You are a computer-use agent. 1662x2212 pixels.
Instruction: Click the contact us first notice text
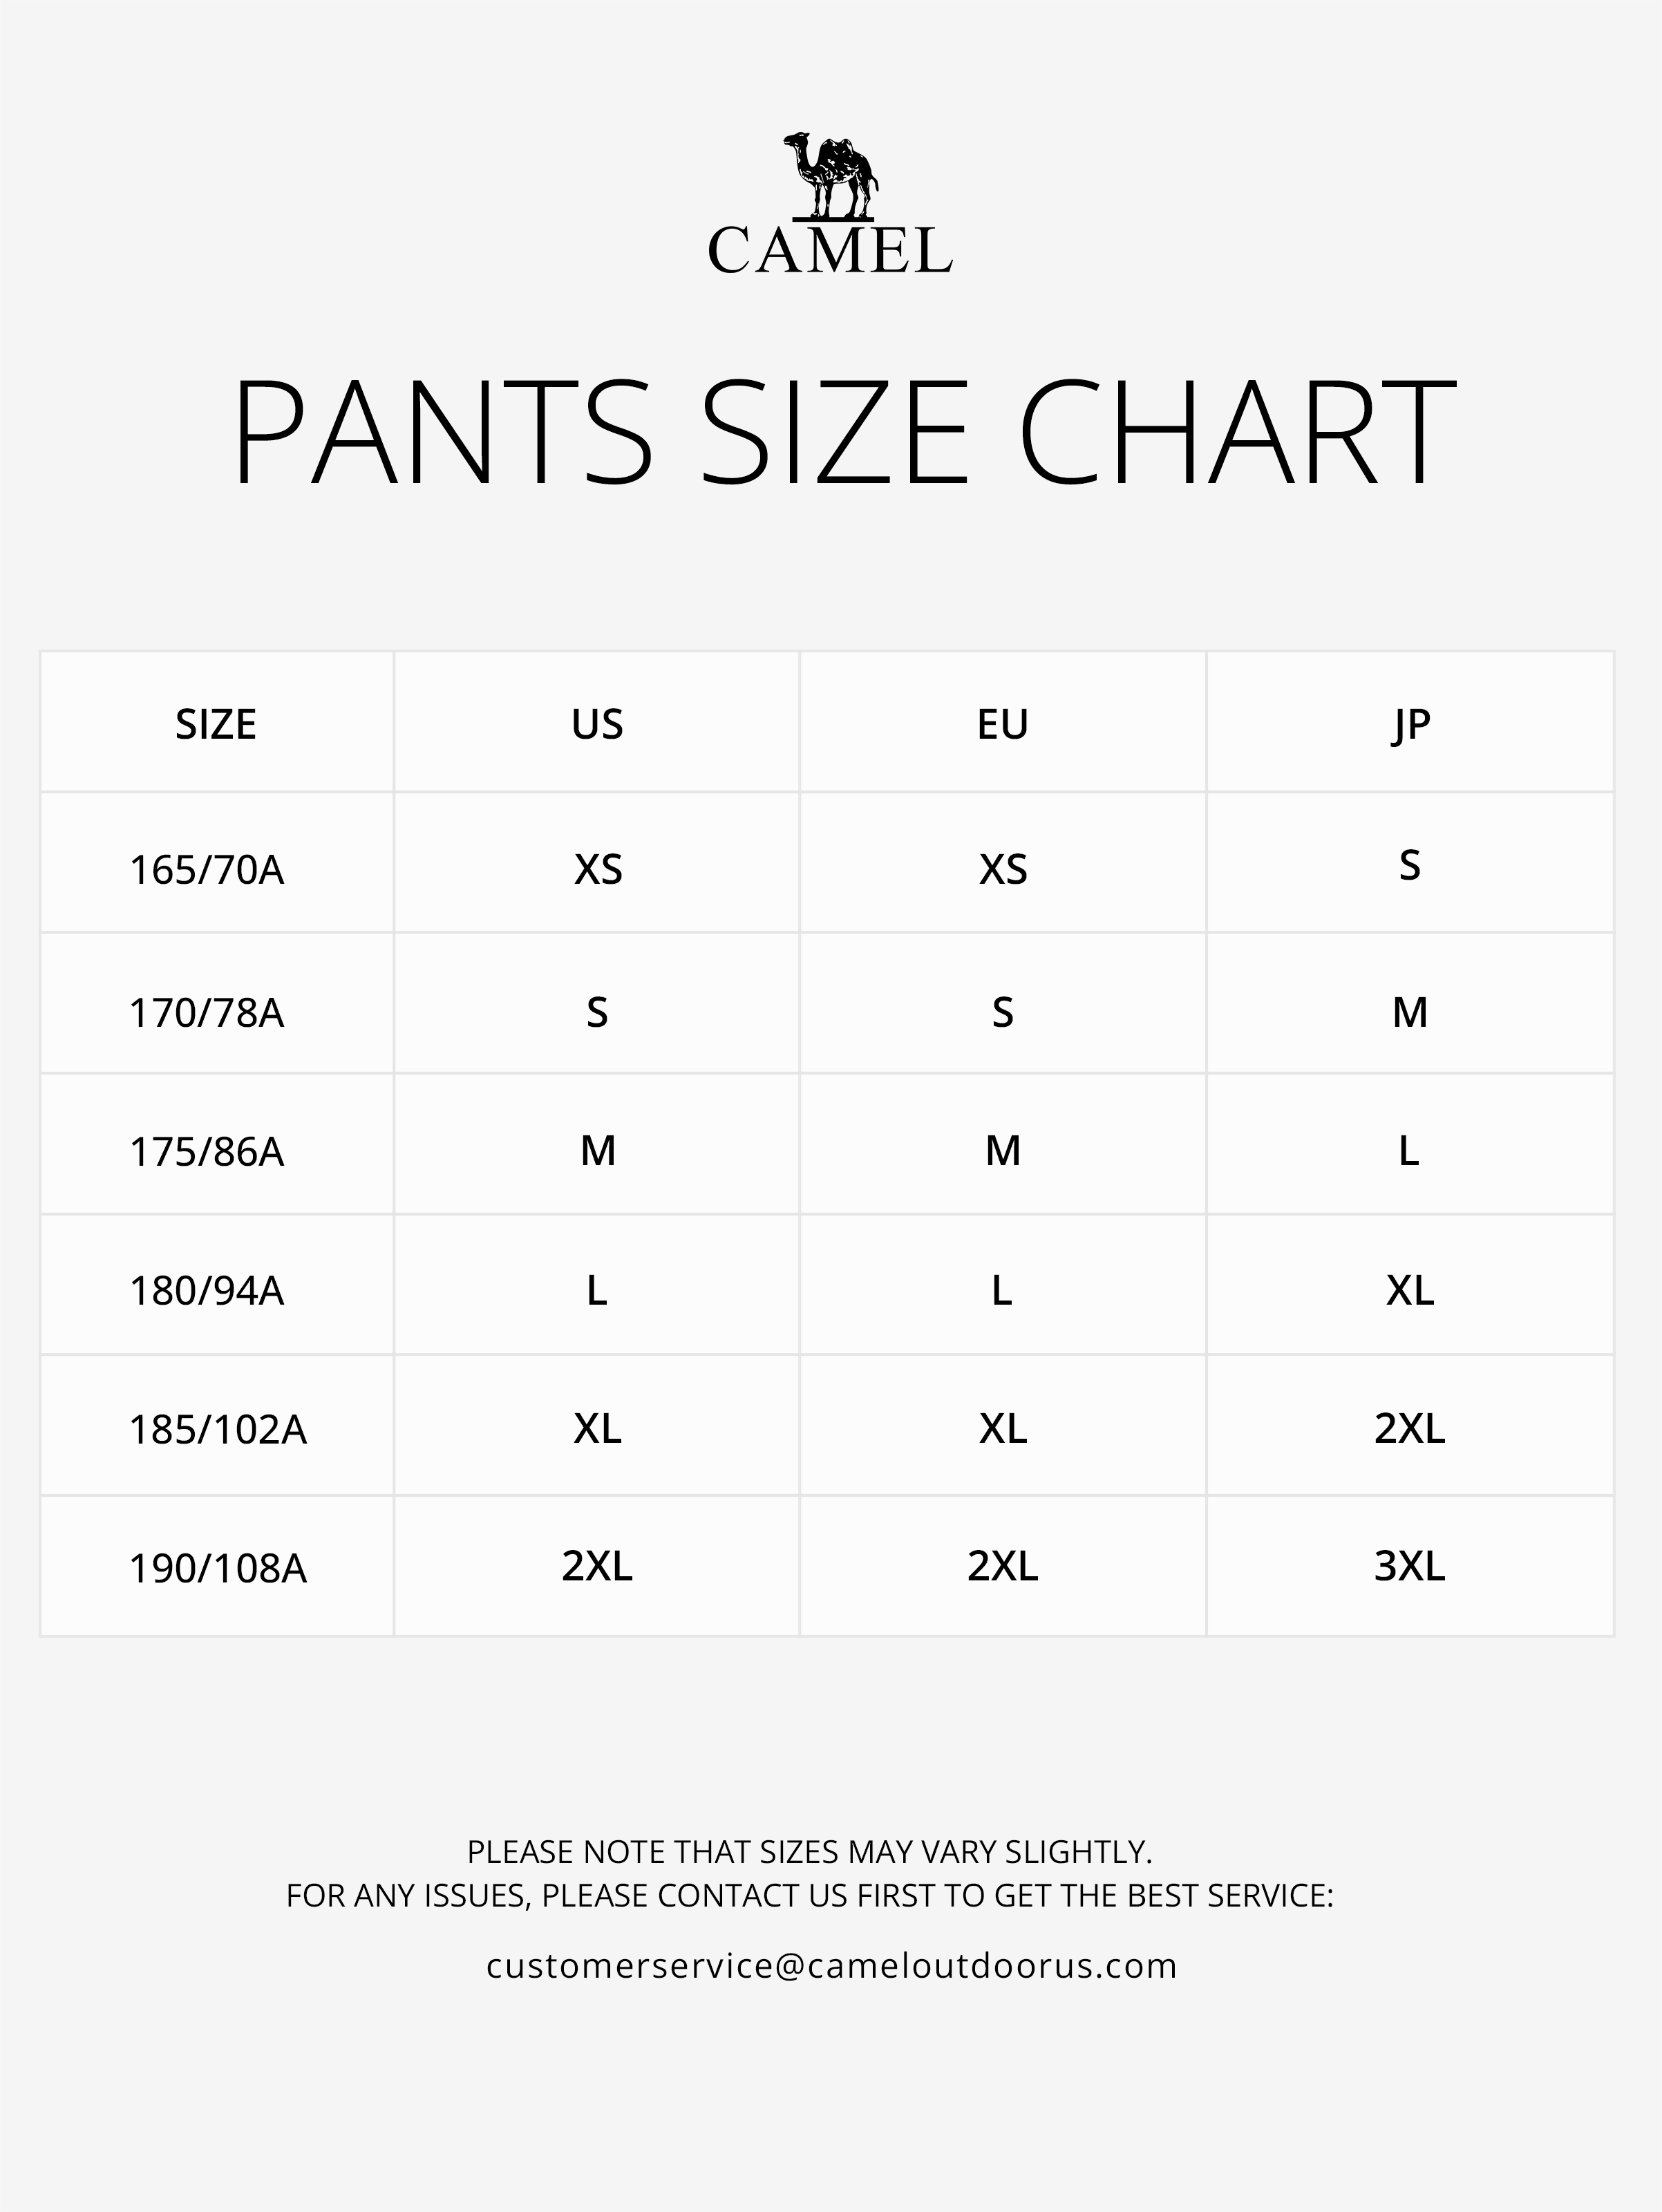coord(810,1895)
